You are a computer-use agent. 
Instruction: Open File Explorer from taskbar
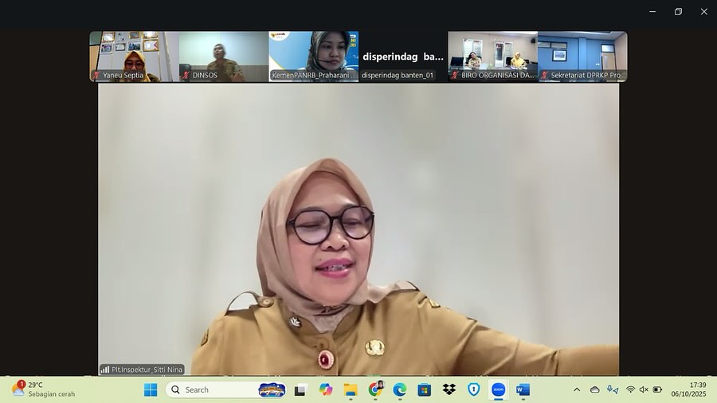tap(351, 389)
